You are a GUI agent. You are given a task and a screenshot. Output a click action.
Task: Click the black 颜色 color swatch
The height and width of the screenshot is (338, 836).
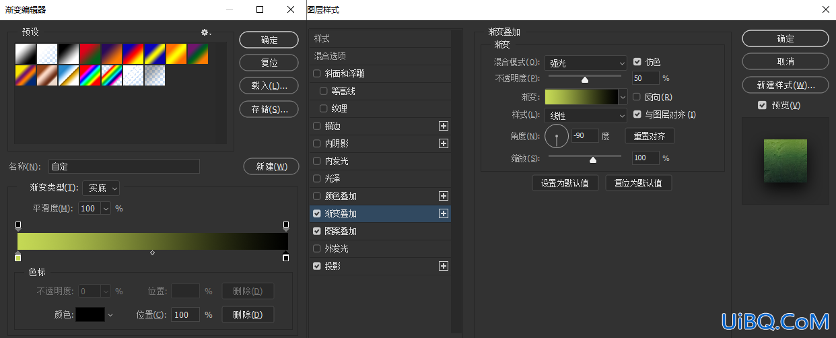90,314
